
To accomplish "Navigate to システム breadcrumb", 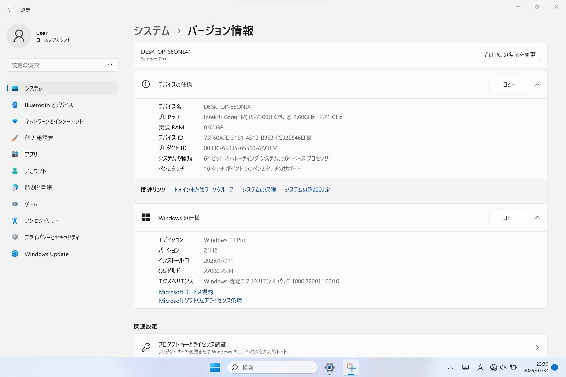I will click(152, 31).
